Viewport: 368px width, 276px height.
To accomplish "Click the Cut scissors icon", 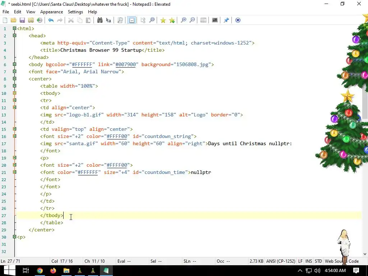I will [x=71, y=20].
